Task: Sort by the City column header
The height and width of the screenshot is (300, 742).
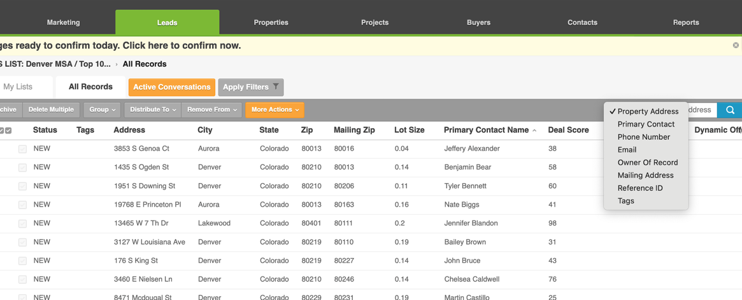Action: 205,130
